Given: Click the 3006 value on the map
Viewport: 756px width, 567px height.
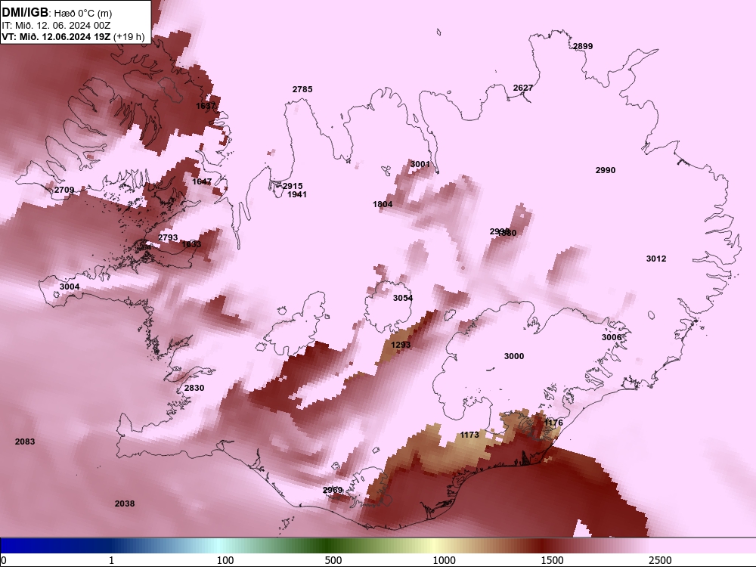Looking at the screenshot, I should coord(612,337).
